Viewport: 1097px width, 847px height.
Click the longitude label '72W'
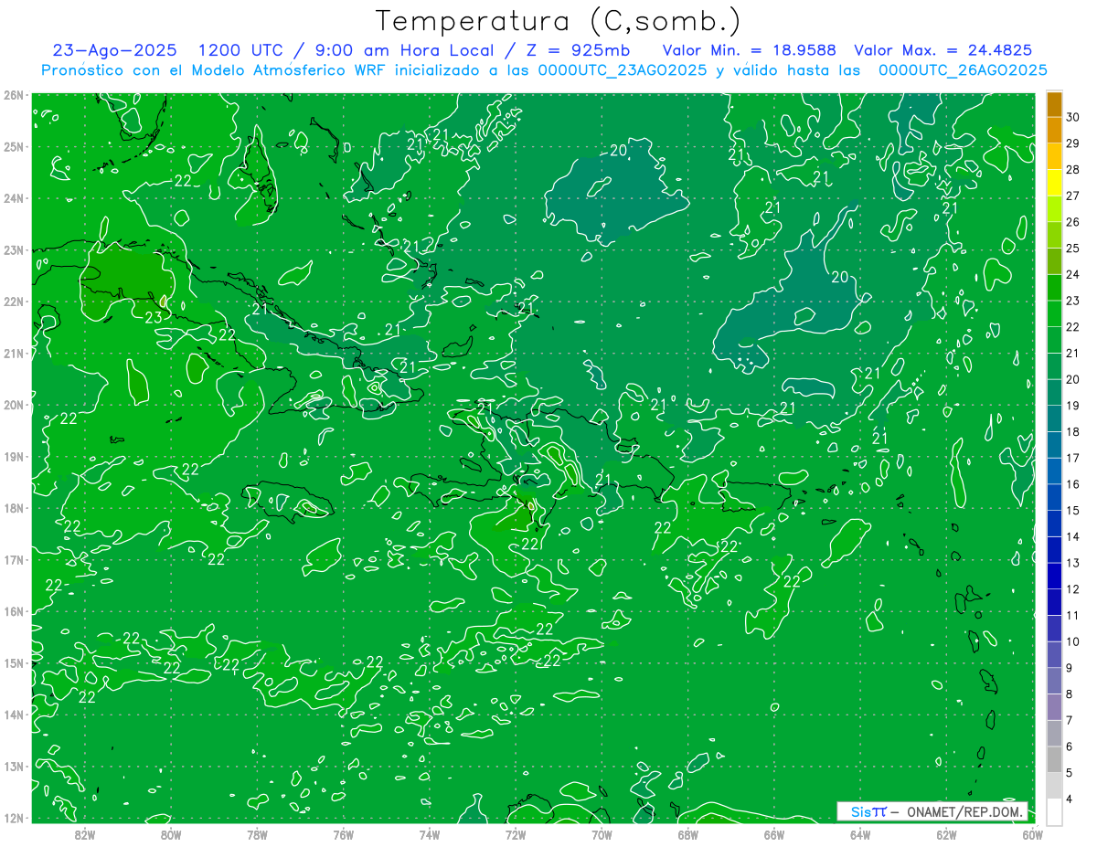pos(516,833)
